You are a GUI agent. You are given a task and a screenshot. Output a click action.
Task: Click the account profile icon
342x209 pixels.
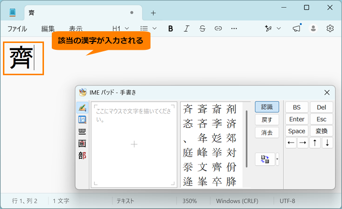pos(313,28)
